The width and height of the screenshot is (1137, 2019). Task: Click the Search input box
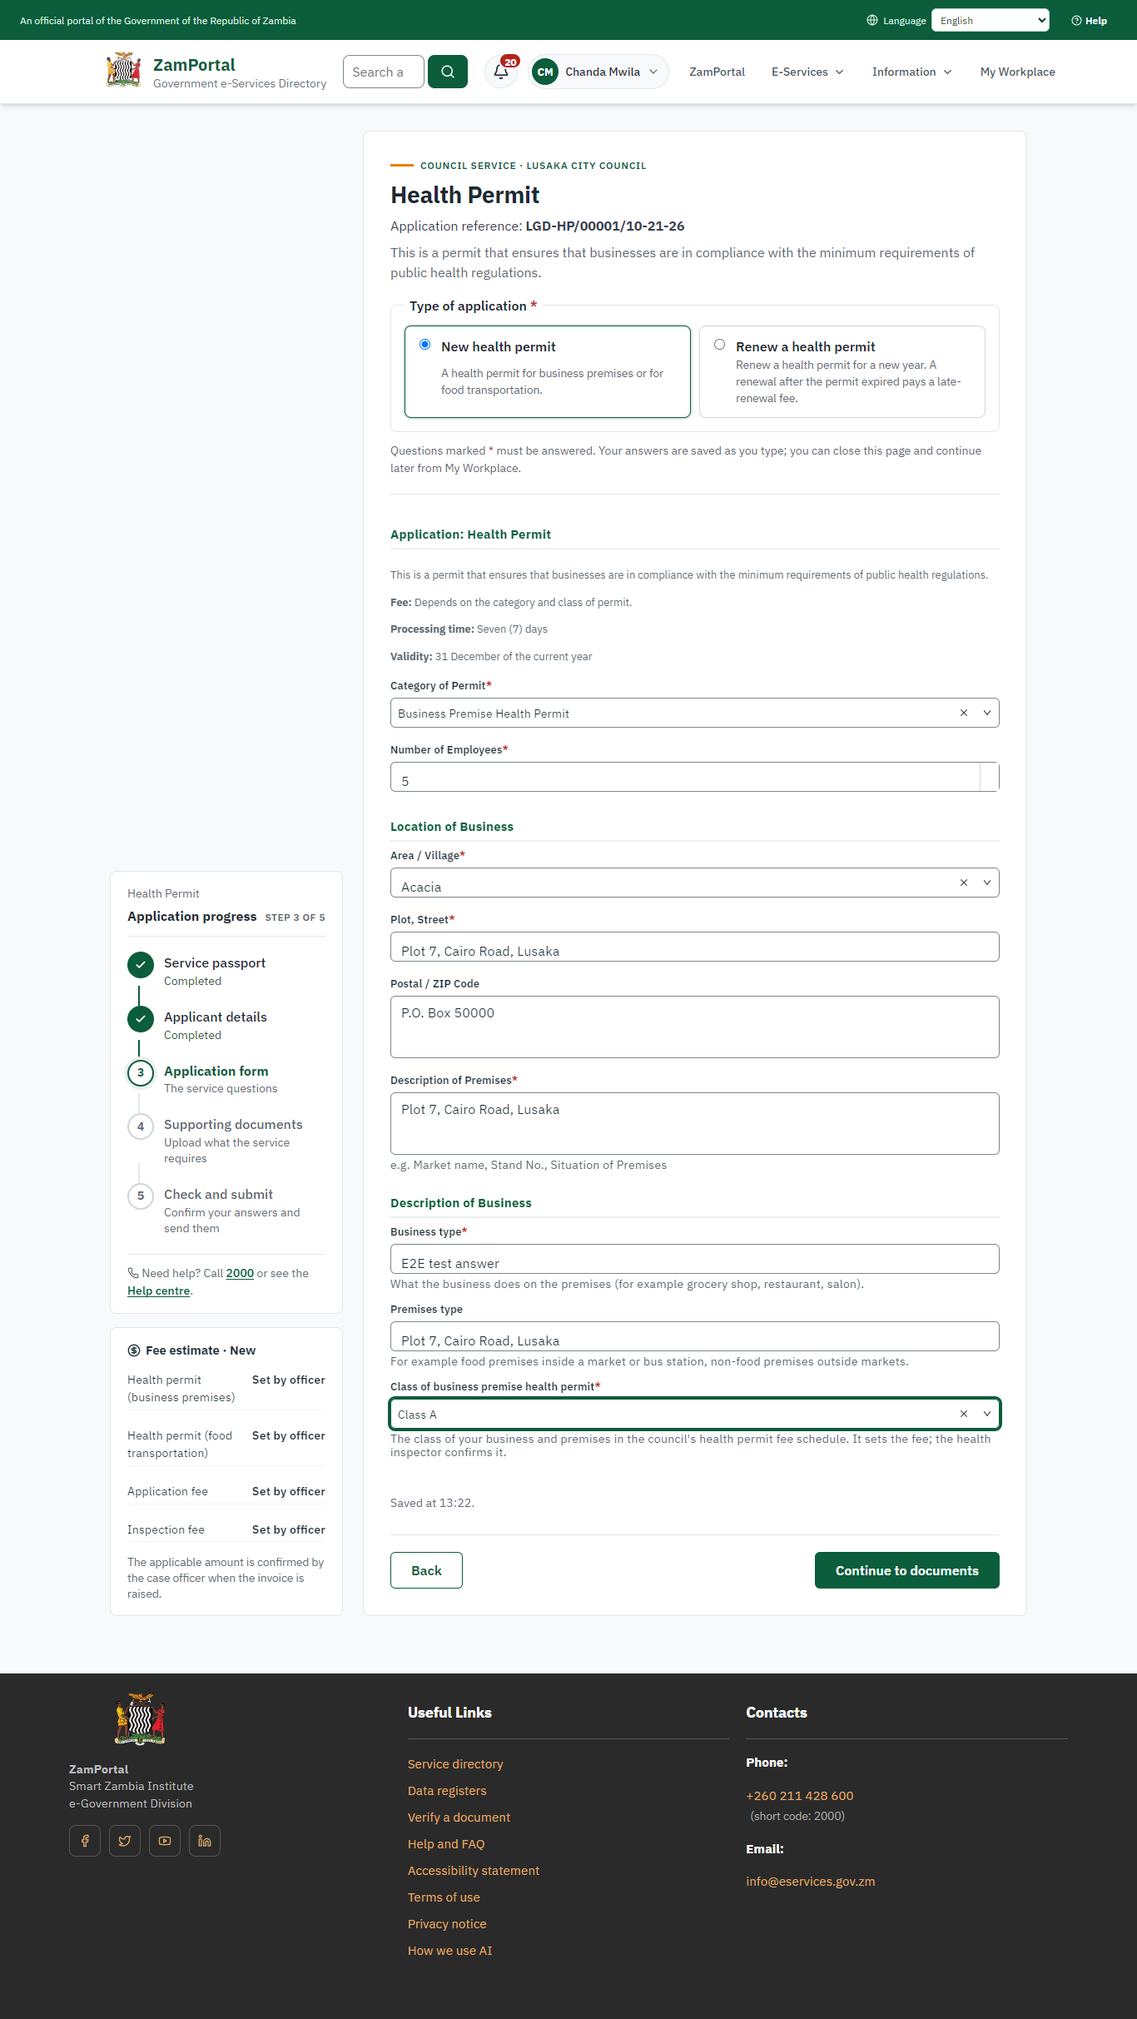click(384, 72)
